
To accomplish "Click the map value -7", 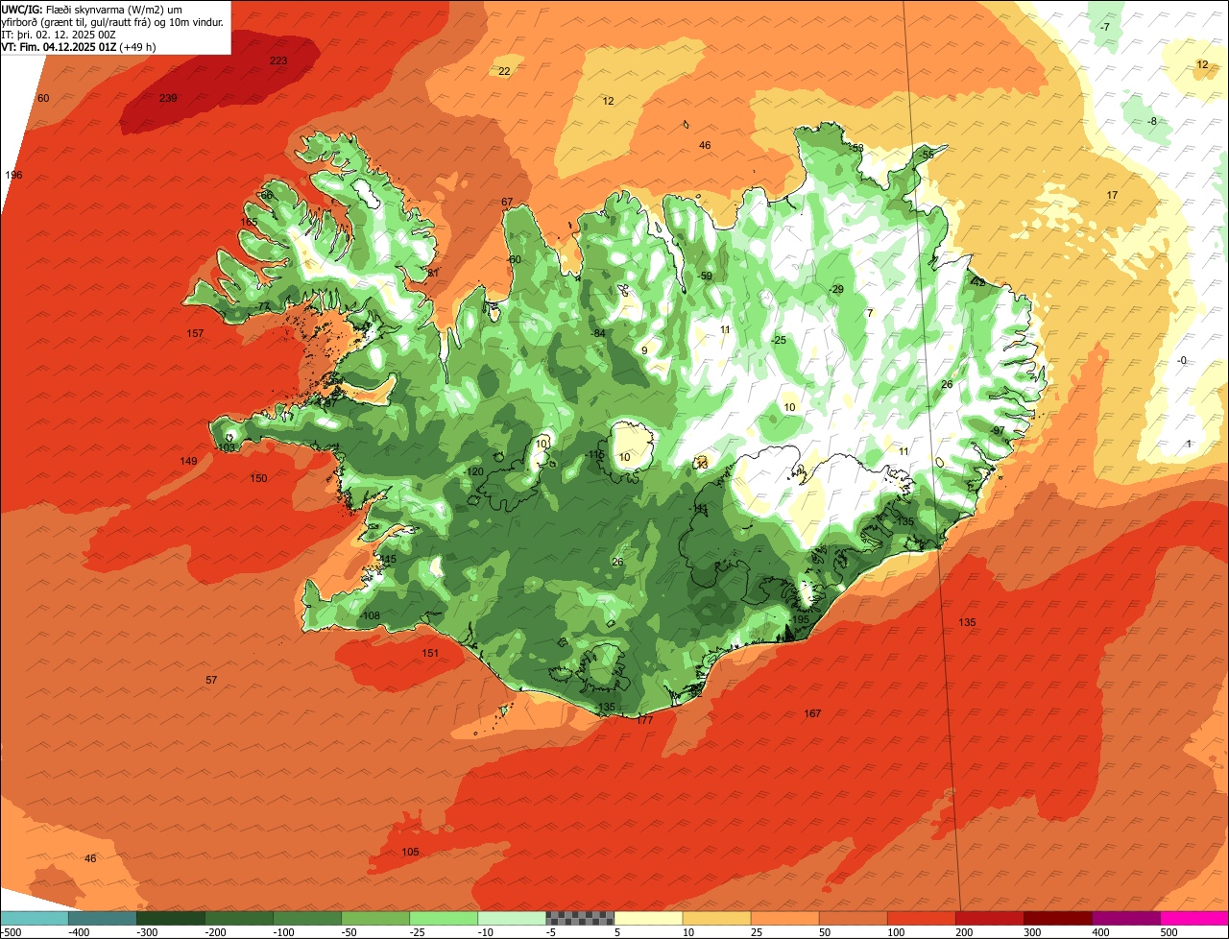I will click(1105, 27).
